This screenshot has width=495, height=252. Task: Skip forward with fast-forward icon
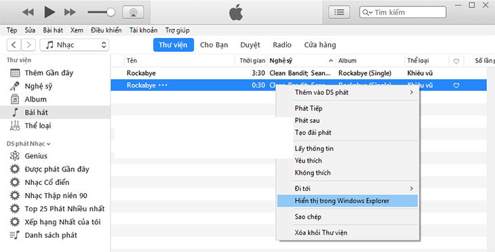(70, 12)
